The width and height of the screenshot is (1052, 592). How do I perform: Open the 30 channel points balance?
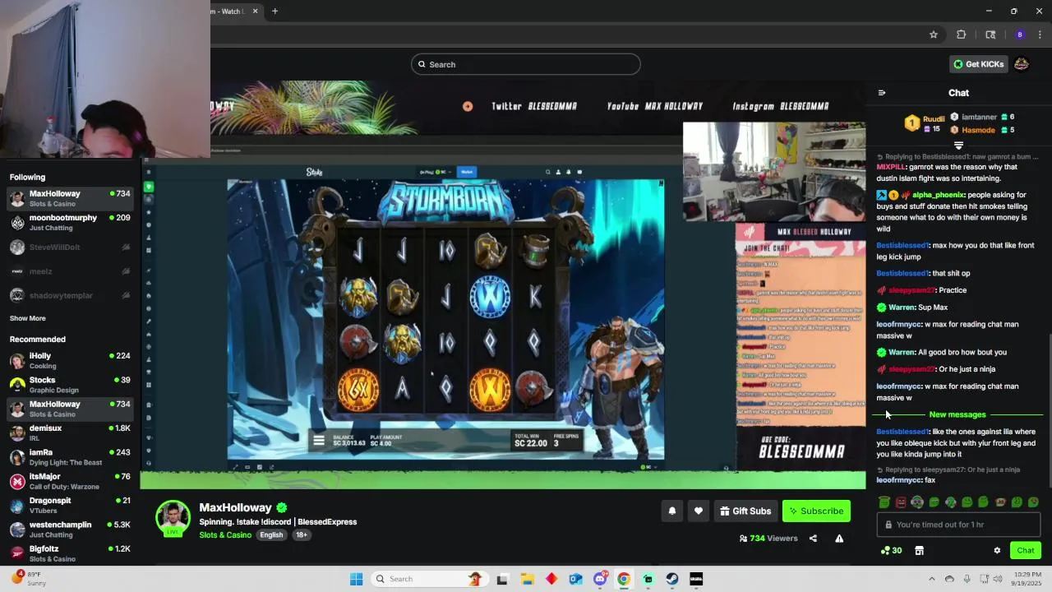click(891, 551)
